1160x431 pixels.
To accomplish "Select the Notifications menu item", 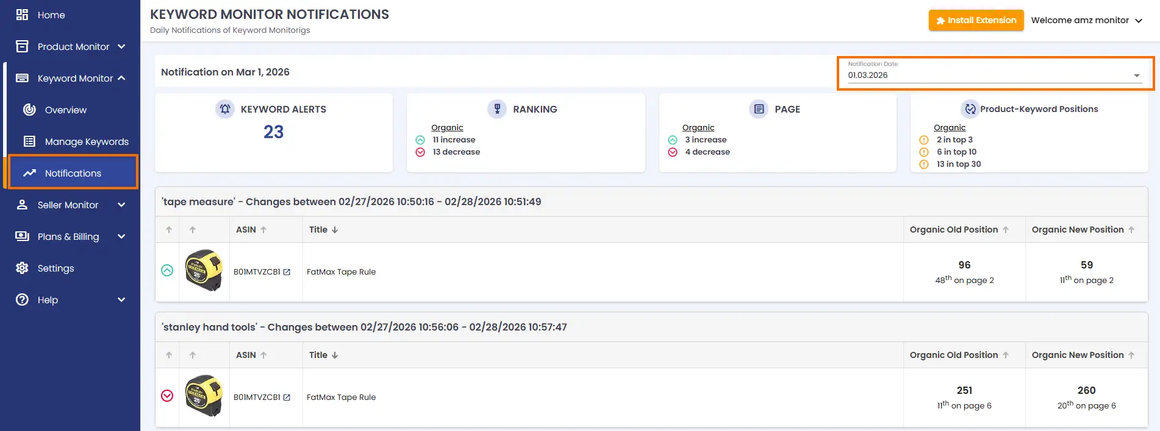I will [73, 173].
